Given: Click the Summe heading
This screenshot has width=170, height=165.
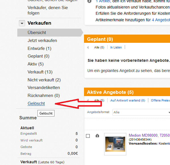Looking at the screenshot, I should (x=28, y=118).
